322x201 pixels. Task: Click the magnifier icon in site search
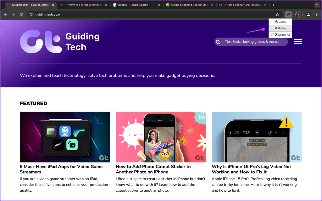point(218,42)
